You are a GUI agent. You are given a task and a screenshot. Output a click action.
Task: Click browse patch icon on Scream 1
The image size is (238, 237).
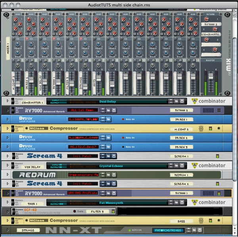point(108,156)
